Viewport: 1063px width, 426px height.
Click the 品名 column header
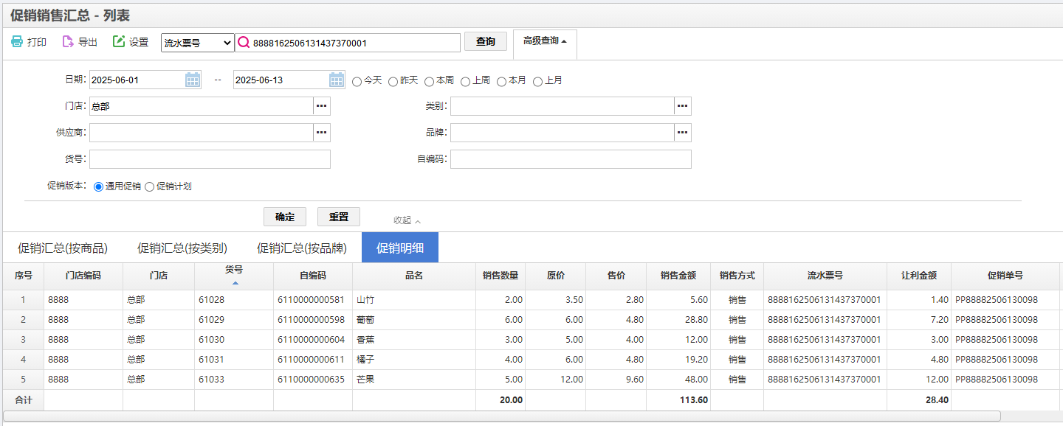pos(414,276)
